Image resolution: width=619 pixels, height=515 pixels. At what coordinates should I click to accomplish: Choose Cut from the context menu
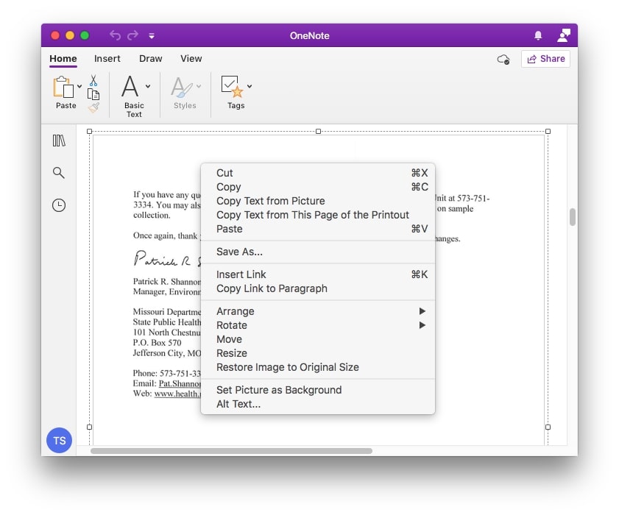[318, 173]
